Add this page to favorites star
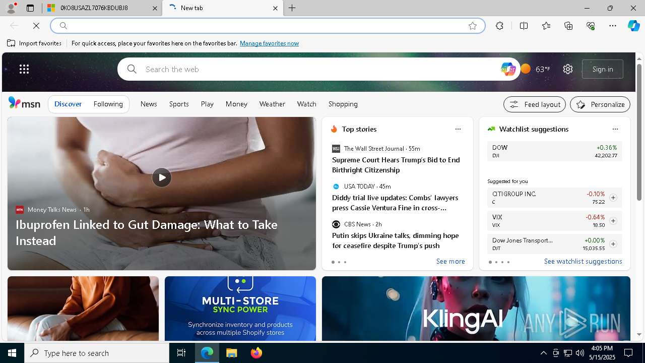The height and width of the screenshot is (363, 645). coord(473,26)
